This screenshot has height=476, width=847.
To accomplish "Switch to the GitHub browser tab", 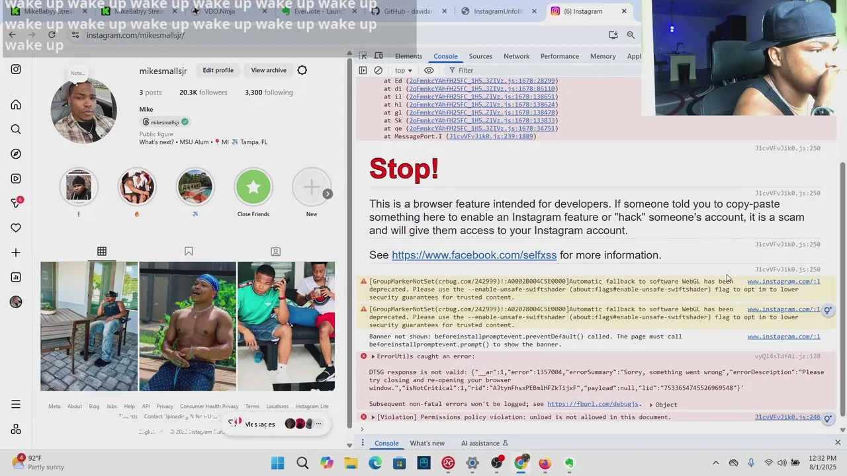I will (x=408, y=11).
